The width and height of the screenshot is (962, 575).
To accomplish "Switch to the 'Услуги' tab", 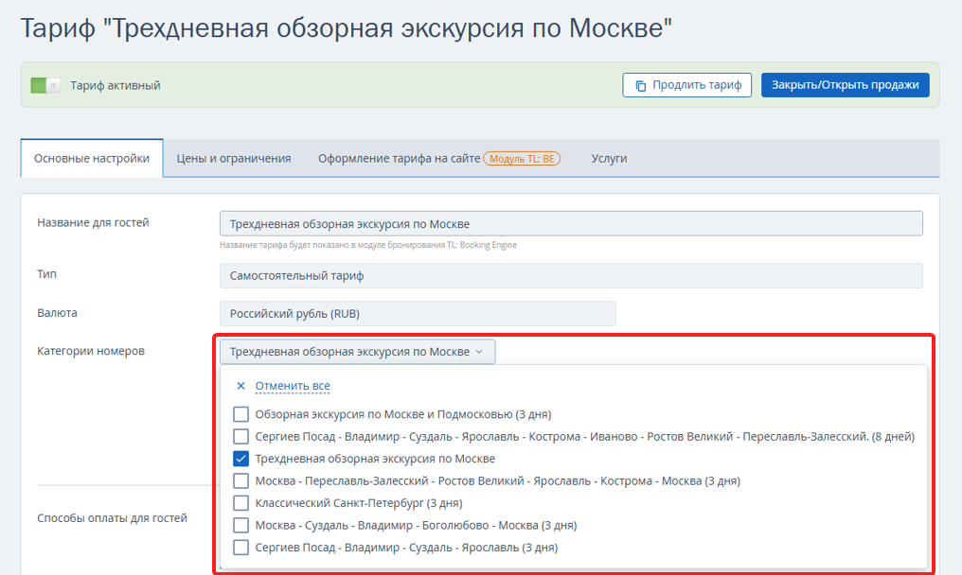I will (609, 158).
